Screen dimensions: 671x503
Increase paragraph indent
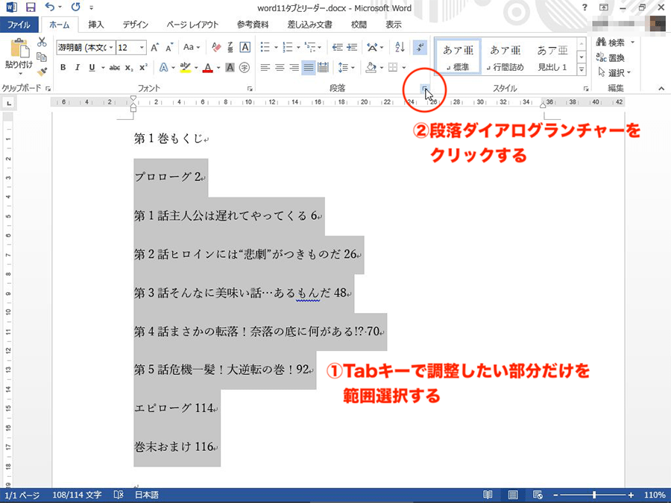click(x=352, y=47)
